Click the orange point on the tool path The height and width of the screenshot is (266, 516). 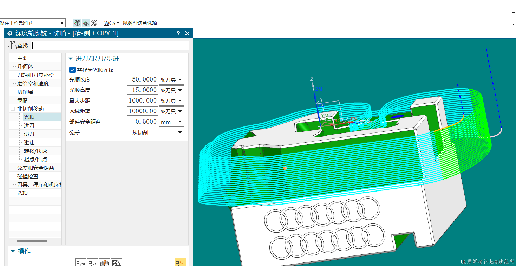tap(285, 168)
